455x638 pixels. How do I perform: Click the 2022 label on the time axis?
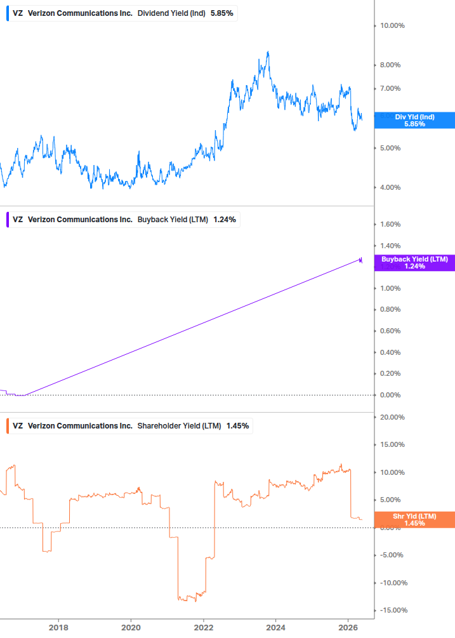203,628
